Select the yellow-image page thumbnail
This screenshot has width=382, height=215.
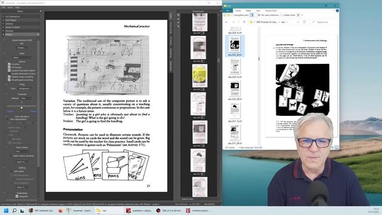click(200, 76)
